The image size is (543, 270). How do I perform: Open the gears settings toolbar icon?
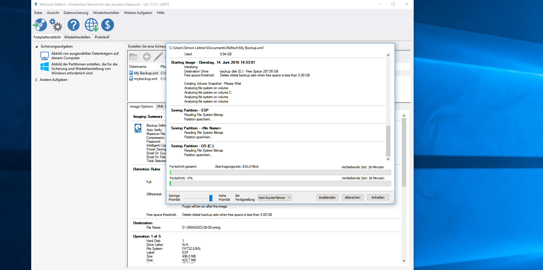(56, 25)
